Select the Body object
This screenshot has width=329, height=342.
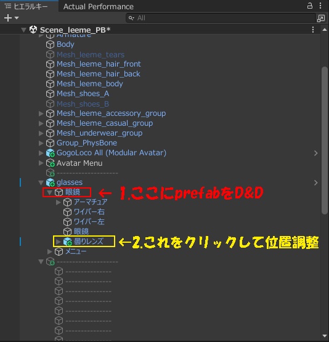(65, 44)
